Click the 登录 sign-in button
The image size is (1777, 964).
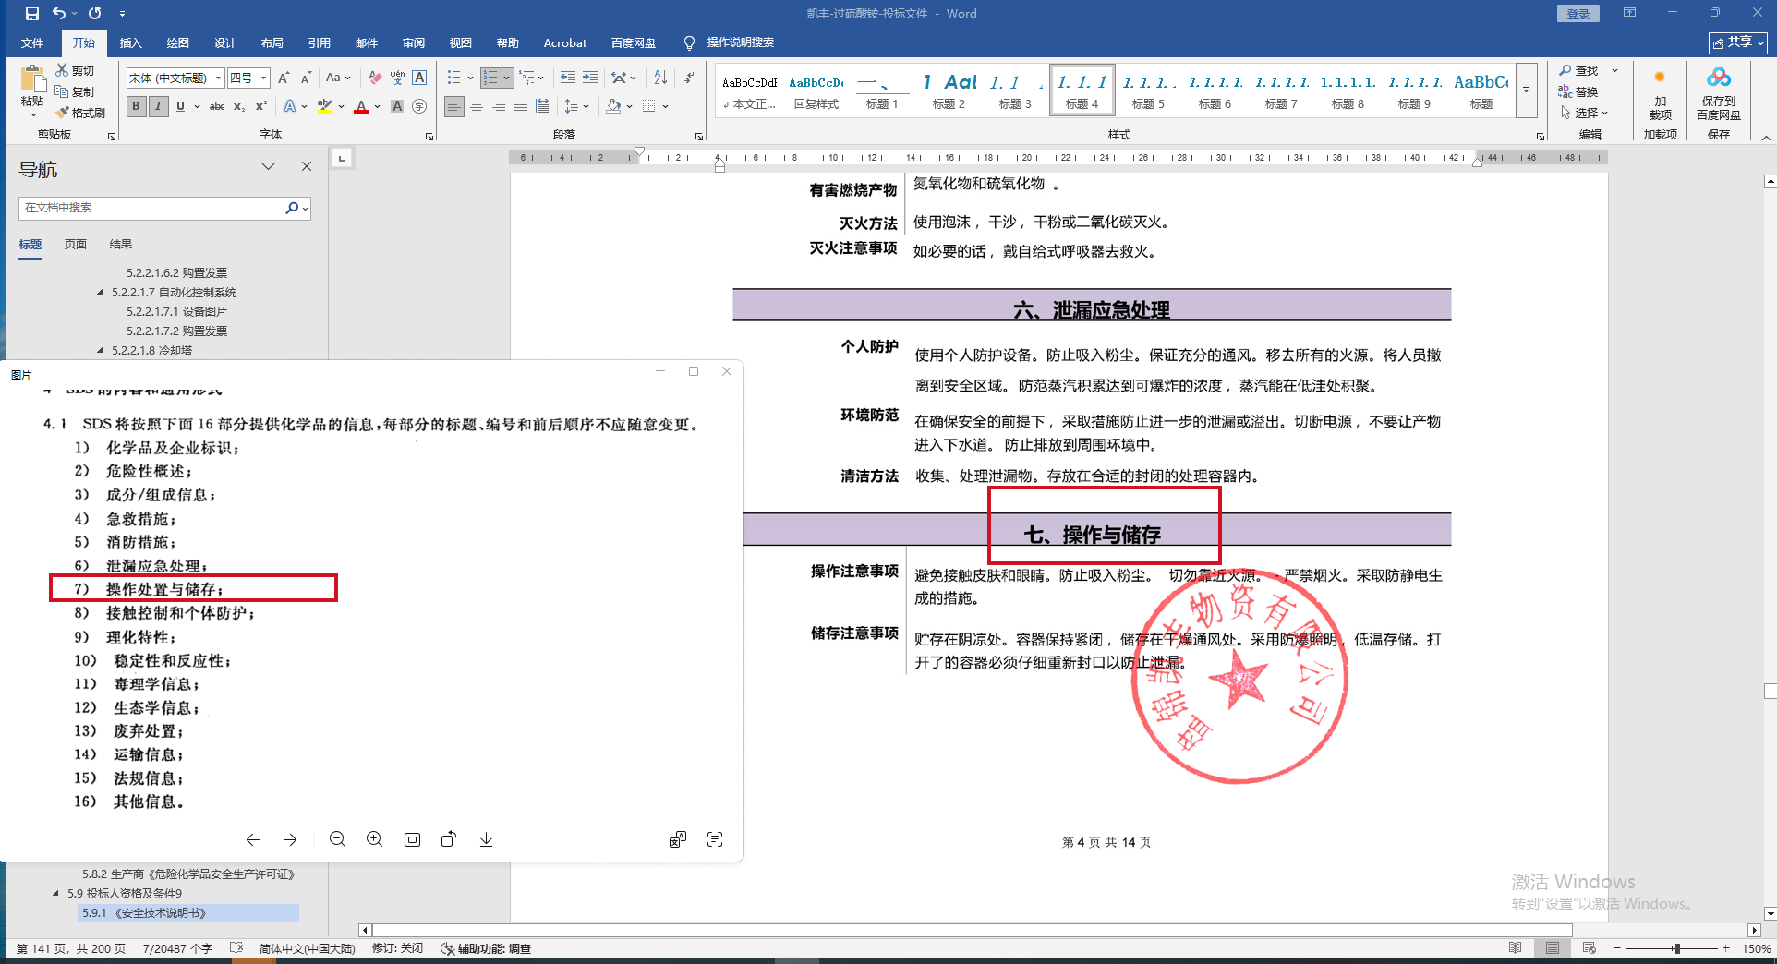pyautogui.click(x=1578, y=14)
